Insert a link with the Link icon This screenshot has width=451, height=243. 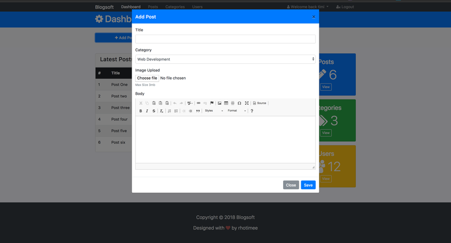point(198,103)
